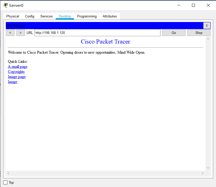Enable the Top checkbox

(x=5, y=182)
